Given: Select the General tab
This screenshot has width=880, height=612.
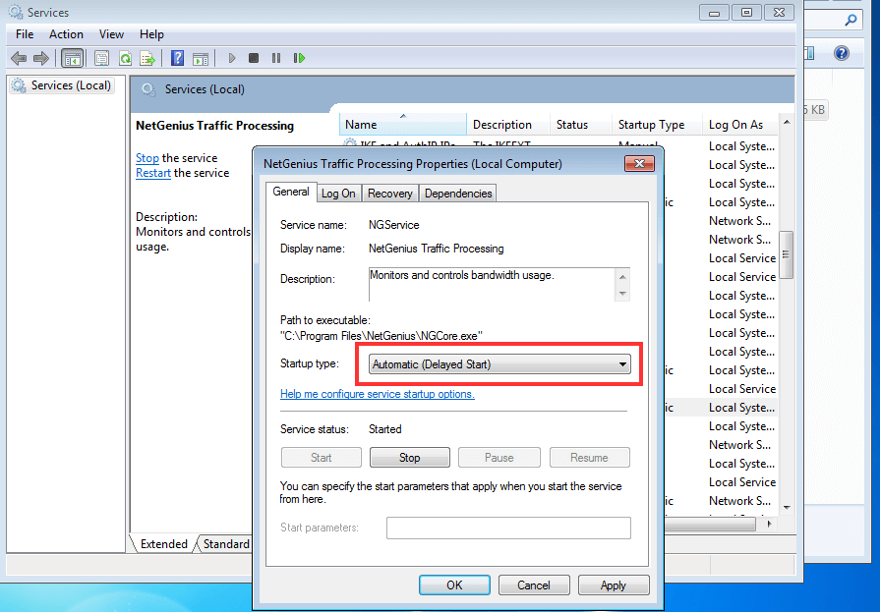Looking at the screenshot, I should pos(291,192).
